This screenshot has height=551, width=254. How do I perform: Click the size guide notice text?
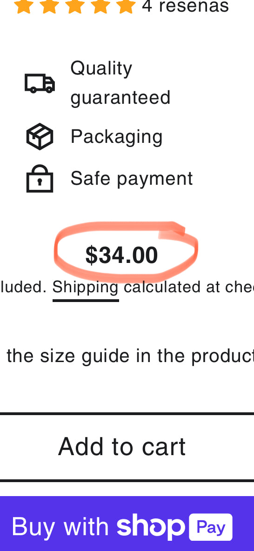click(x=130, y=356)
